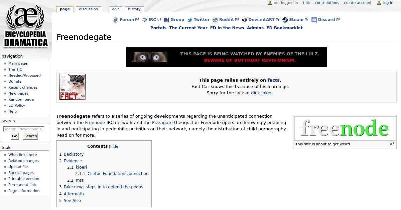Click the user icon beside 'not logged in'
Screen dimensions: 401x210
point(270,3)
